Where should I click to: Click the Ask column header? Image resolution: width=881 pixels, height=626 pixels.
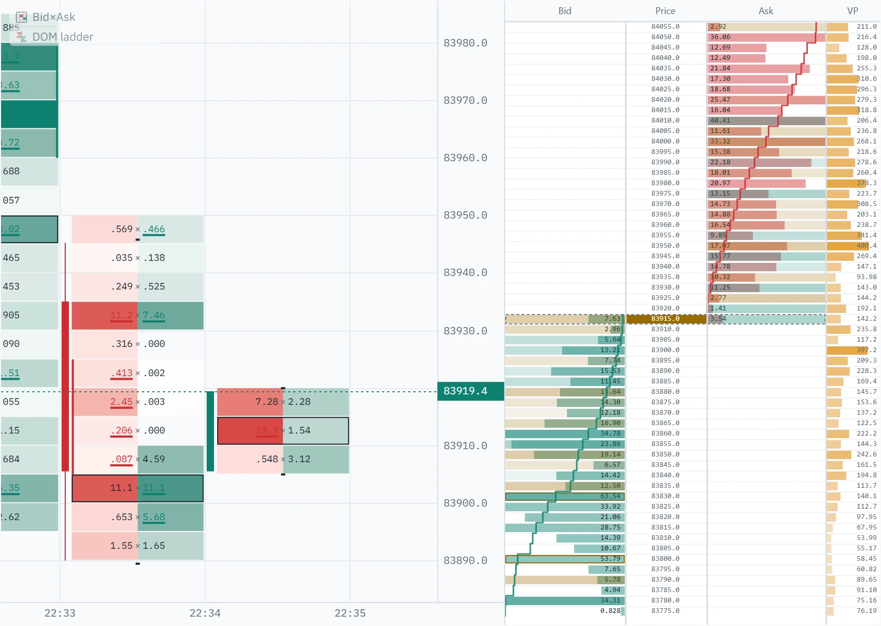click(766, 11)
